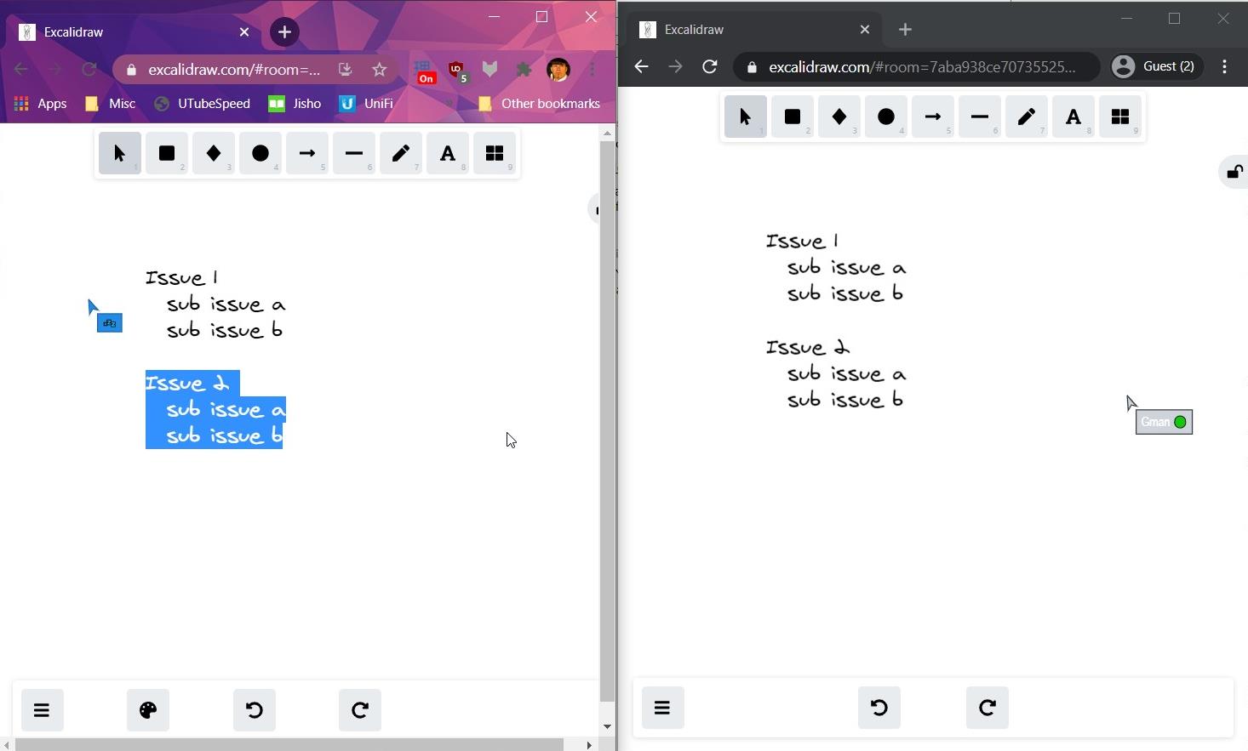
Task: Select the text tool
Action: (447, 153)
